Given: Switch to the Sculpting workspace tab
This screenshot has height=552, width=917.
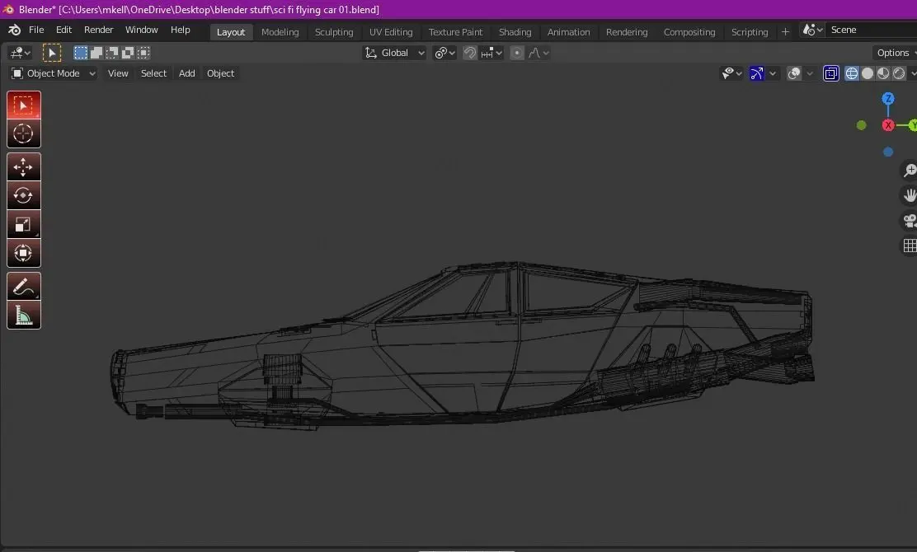Looking at the screenshot, I should pyautogui.click(x=334, y=32).
